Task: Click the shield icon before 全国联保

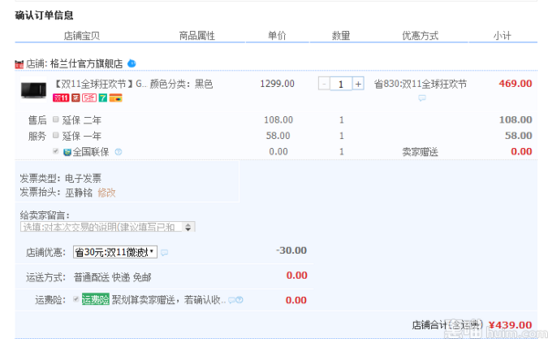Action: (67, 152)
